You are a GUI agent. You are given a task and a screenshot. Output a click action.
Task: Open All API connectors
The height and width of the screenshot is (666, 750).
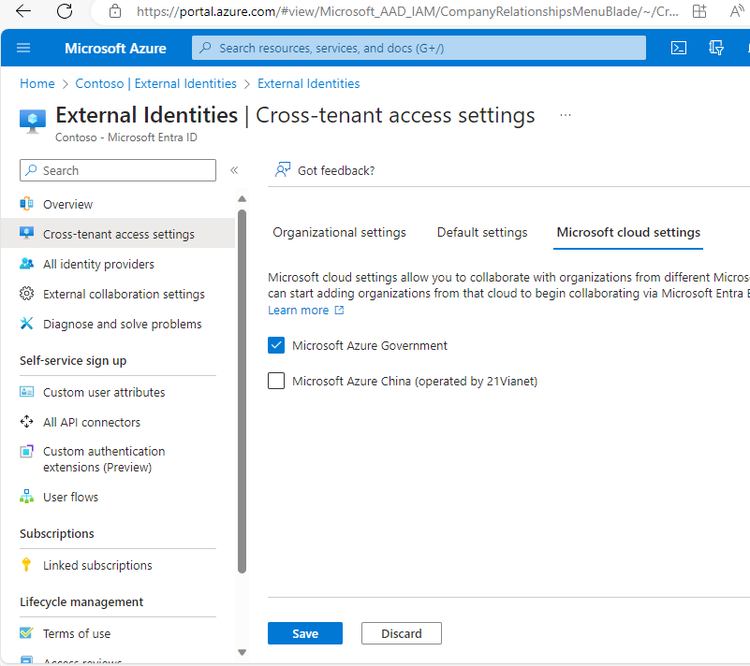point(91,422)
